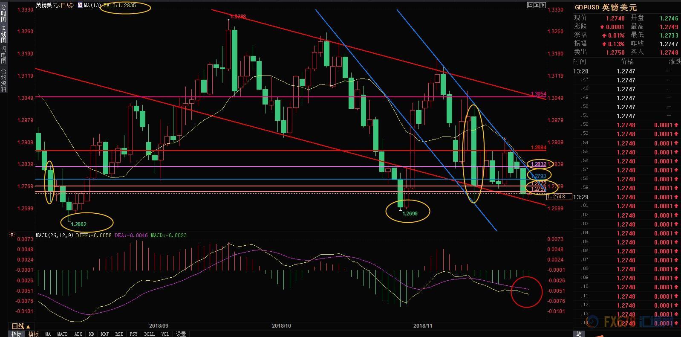Click the middle play-style chart toolbar icon
681x337 pixels.
(x=537, y=5)
